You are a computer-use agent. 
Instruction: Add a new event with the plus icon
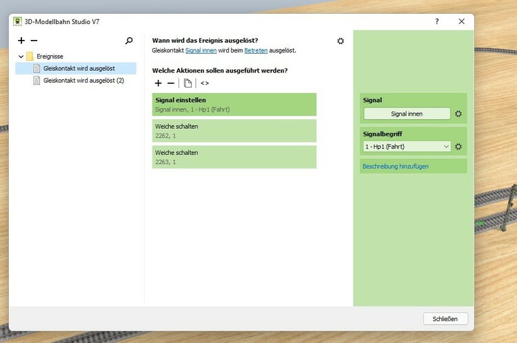21,41
